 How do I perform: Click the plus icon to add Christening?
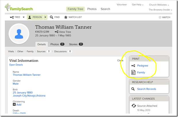click(x=14, y=104)
